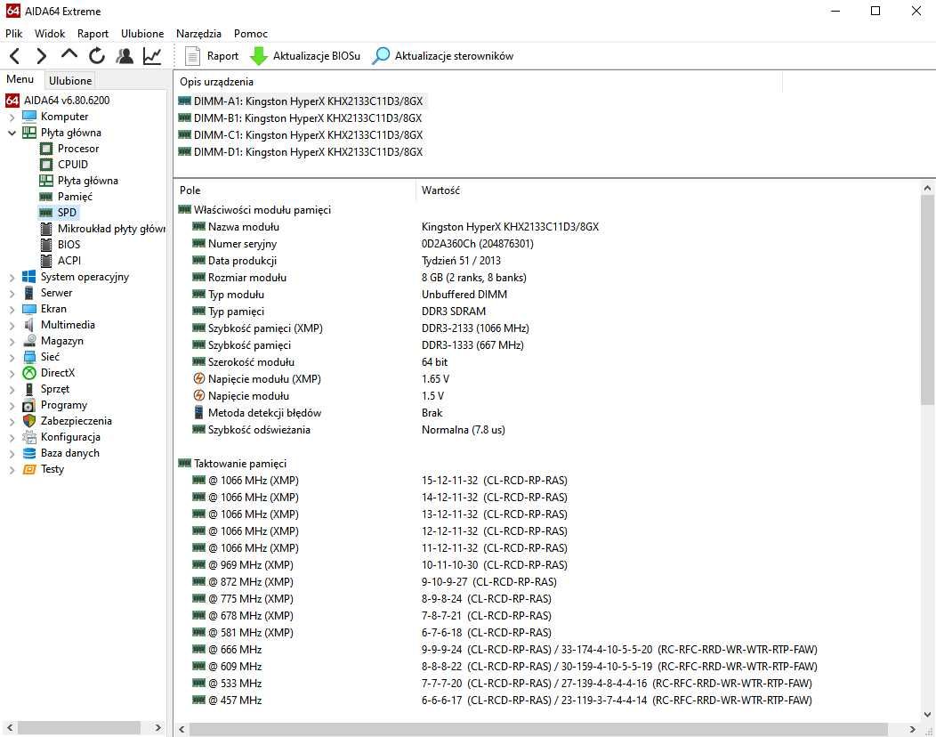Image resolution: width=936 pixels, height=737 pixels.
Task: Expand the Sieć branch
Action: pos(12,358)
